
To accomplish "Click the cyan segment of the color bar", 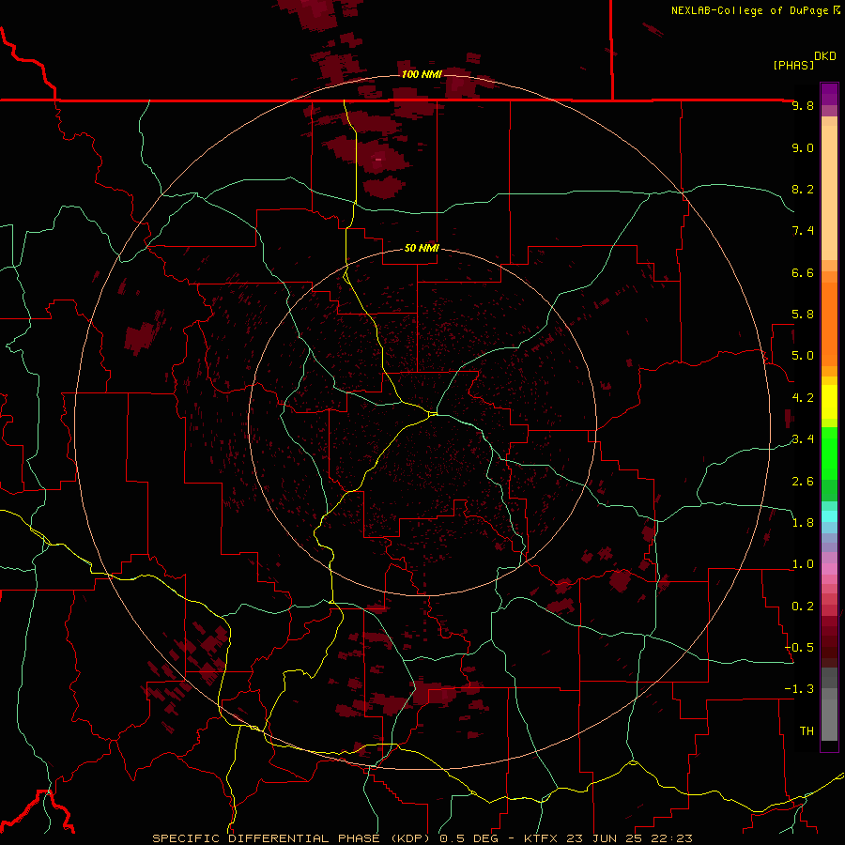I will [829, 516].
